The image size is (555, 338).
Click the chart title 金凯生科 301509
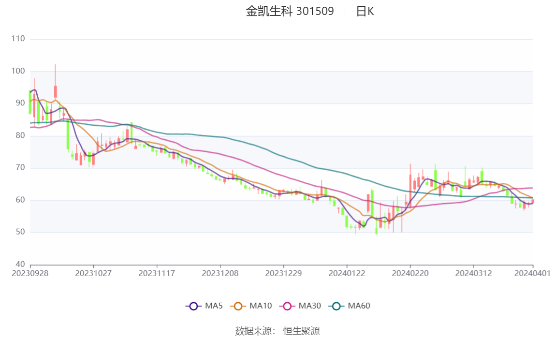click(290, 11)
